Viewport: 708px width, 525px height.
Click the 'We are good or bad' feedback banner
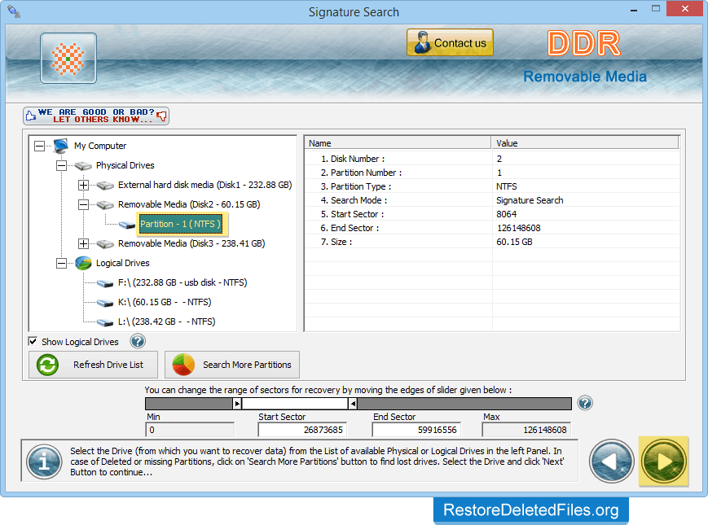96,116
